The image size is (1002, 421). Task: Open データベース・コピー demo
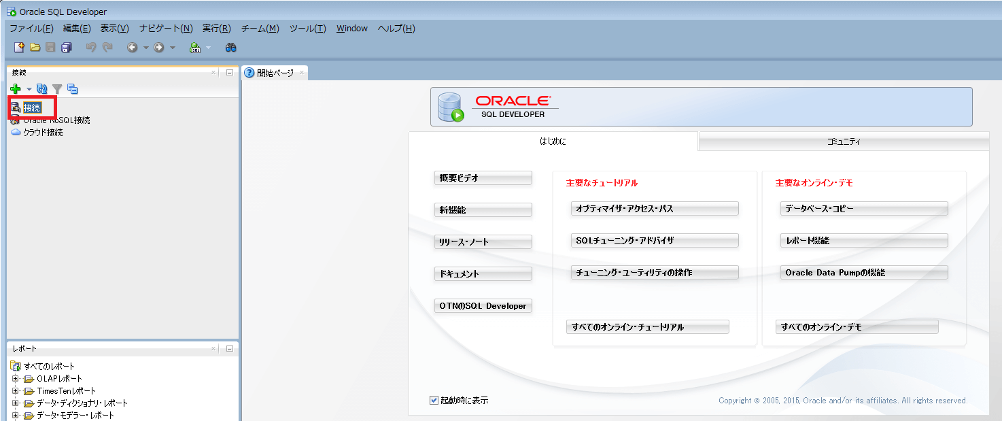pos(864,208)
